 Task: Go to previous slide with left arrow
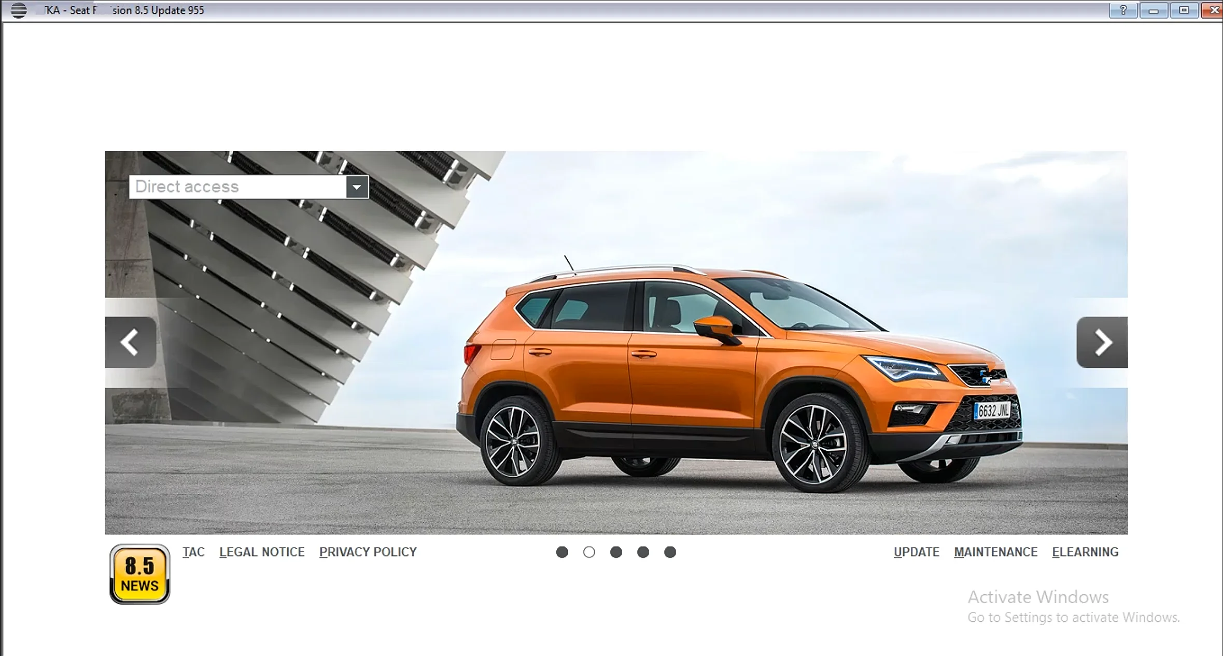[130, 342]
